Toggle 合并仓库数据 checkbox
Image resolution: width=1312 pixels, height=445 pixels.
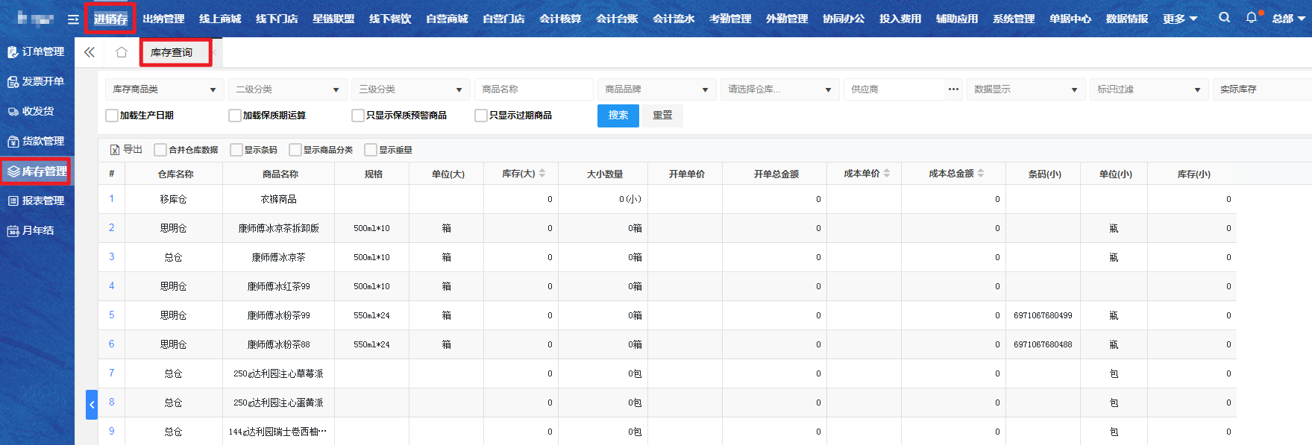160,150
